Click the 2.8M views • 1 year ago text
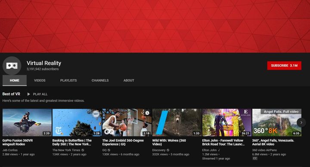Image resolution: width=310 pixels, height=167 pixels. (19, 154)
